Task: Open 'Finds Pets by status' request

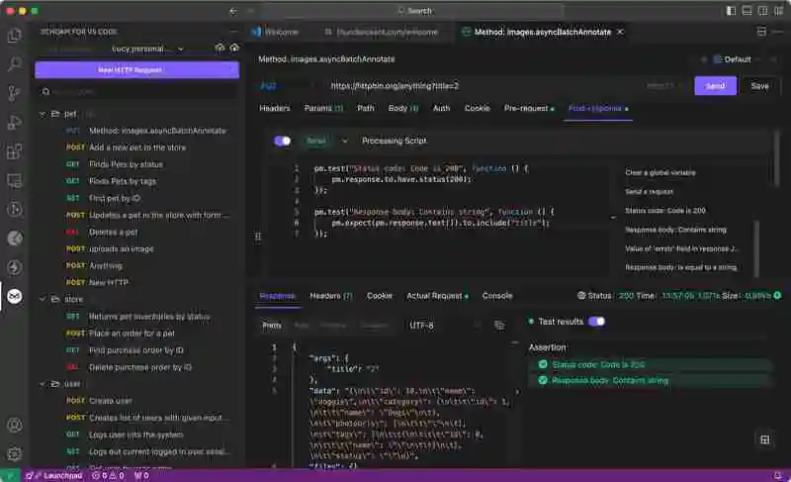Action: click(126, 164)
